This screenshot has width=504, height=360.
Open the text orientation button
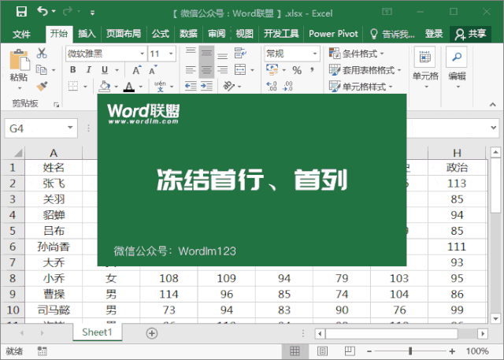[229, 86]
